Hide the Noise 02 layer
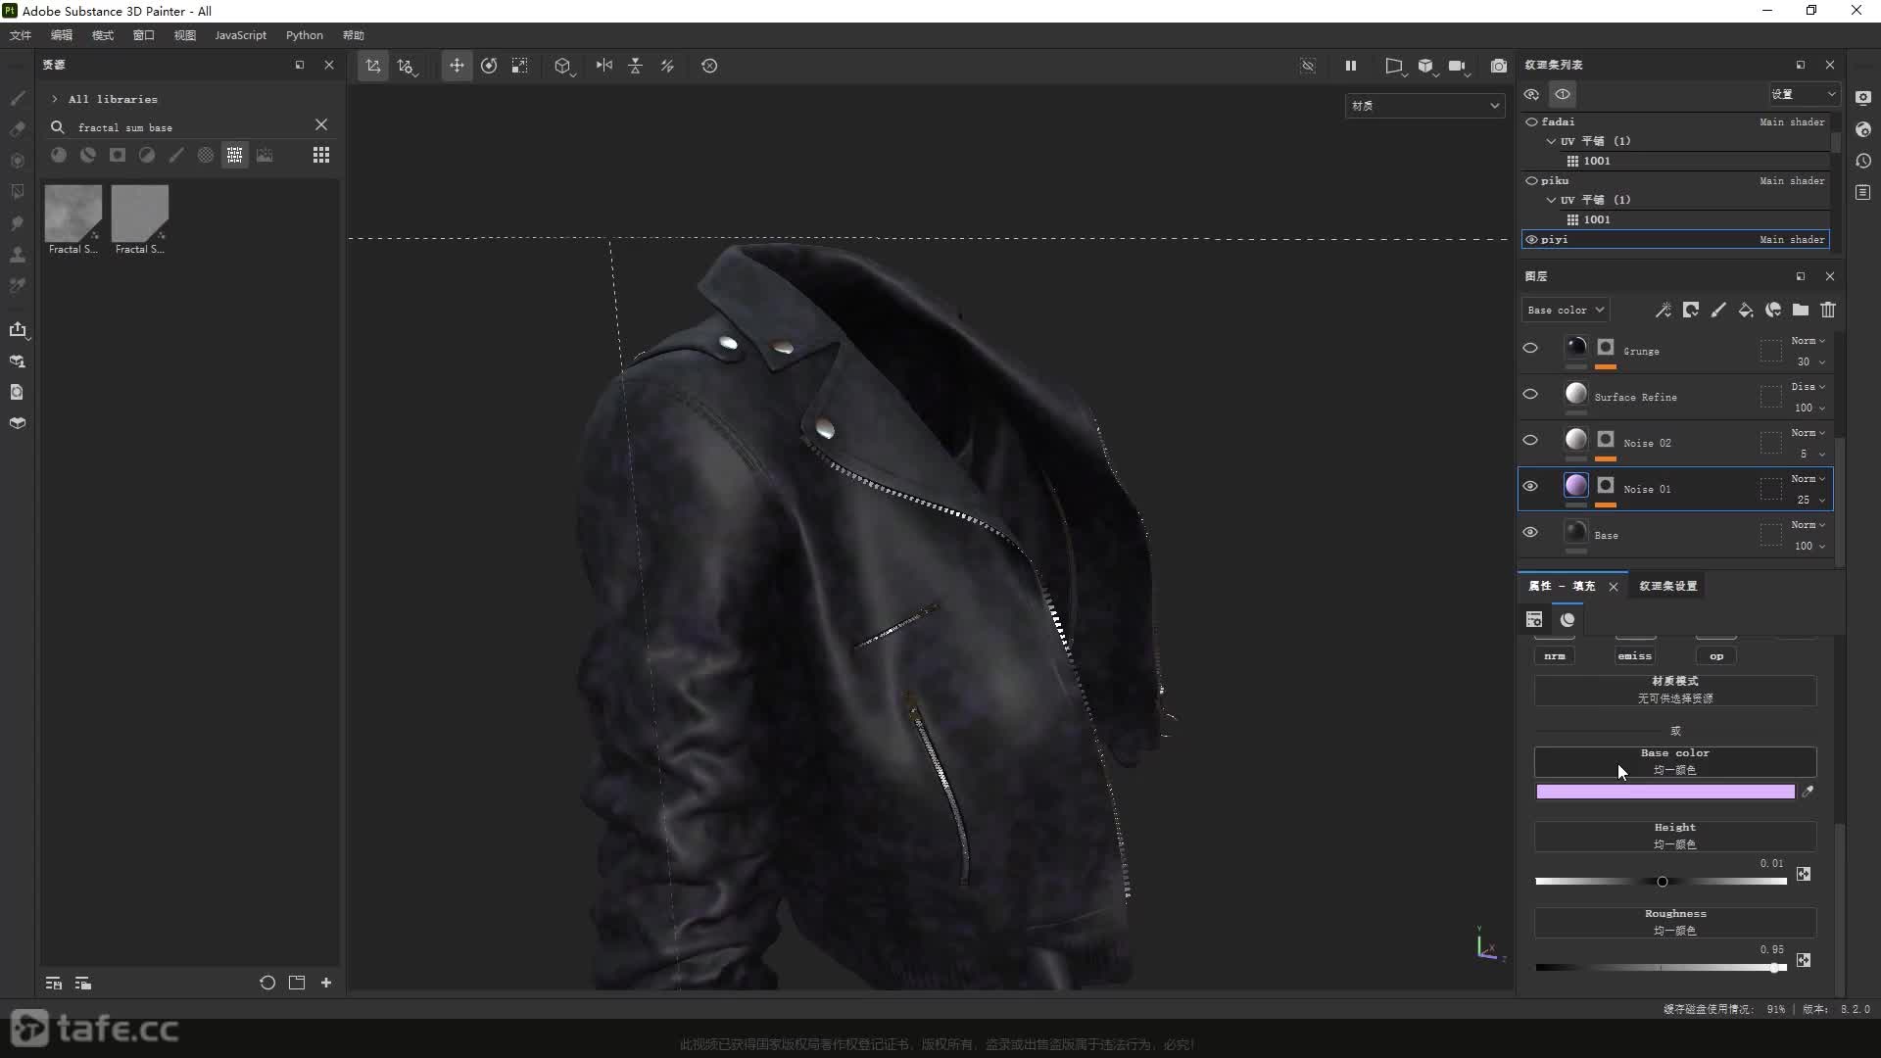The image size is (1881, 1058). (1530, 440)
